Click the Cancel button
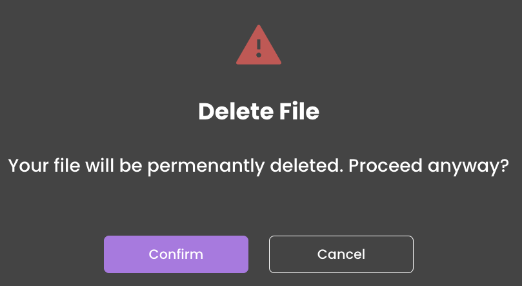522x286 pixels. (x=341, y=254)
